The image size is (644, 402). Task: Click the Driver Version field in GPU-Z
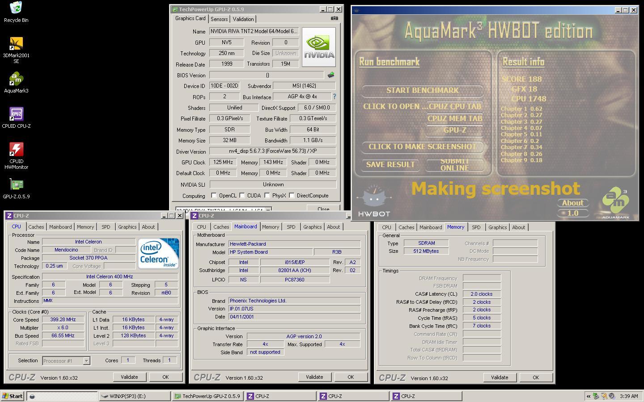[x=272, y=151]
